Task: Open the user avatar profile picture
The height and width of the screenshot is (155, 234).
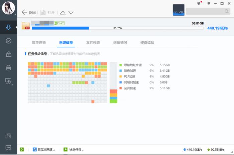Action: point(8,8)
